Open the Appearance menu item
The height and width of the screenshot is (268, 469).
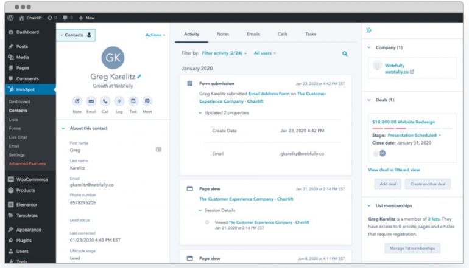30,230
